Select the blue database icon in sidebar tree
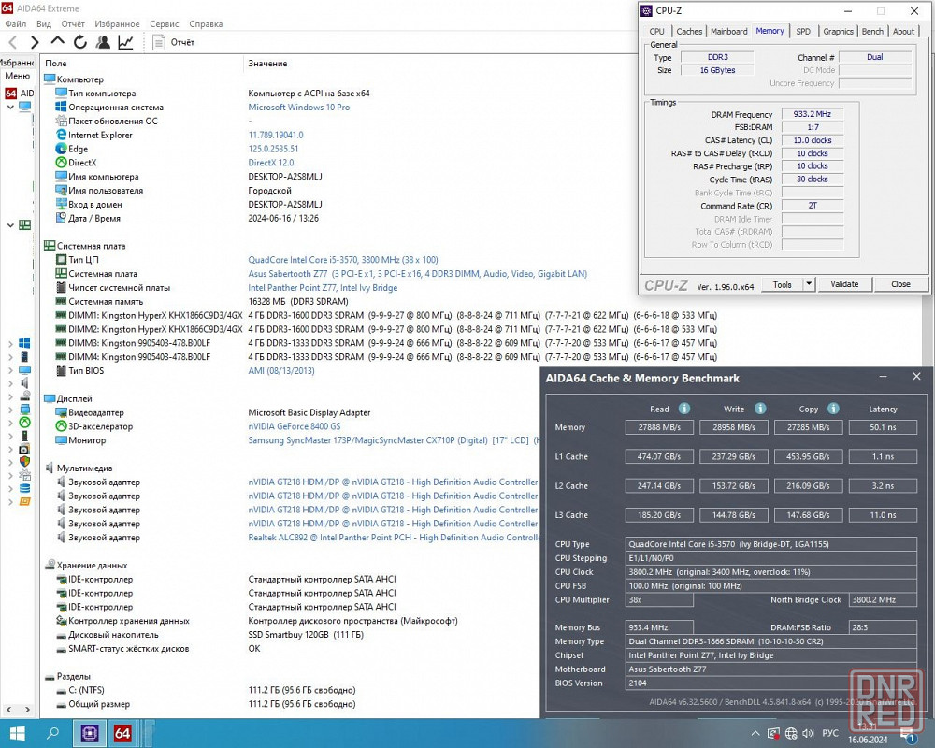935x748 pixels. pyautogui.click(x=24, y=488)
